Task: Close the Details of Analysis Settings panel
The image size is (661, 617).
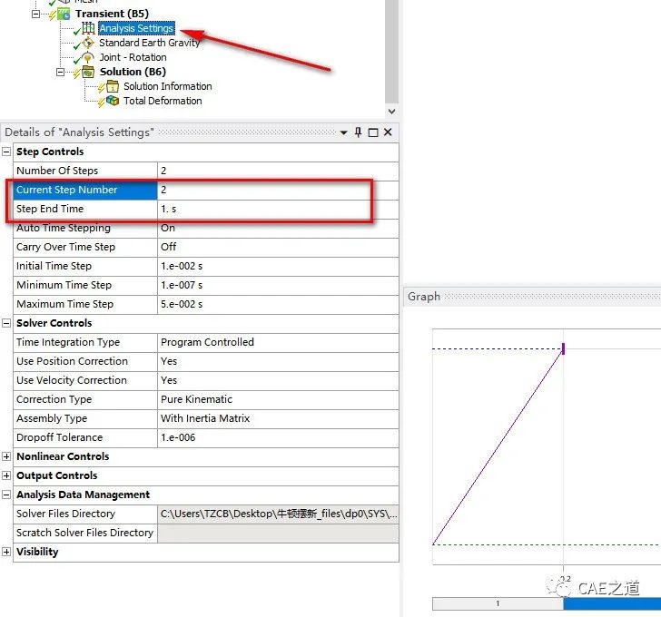Action: tap(388, 132)
